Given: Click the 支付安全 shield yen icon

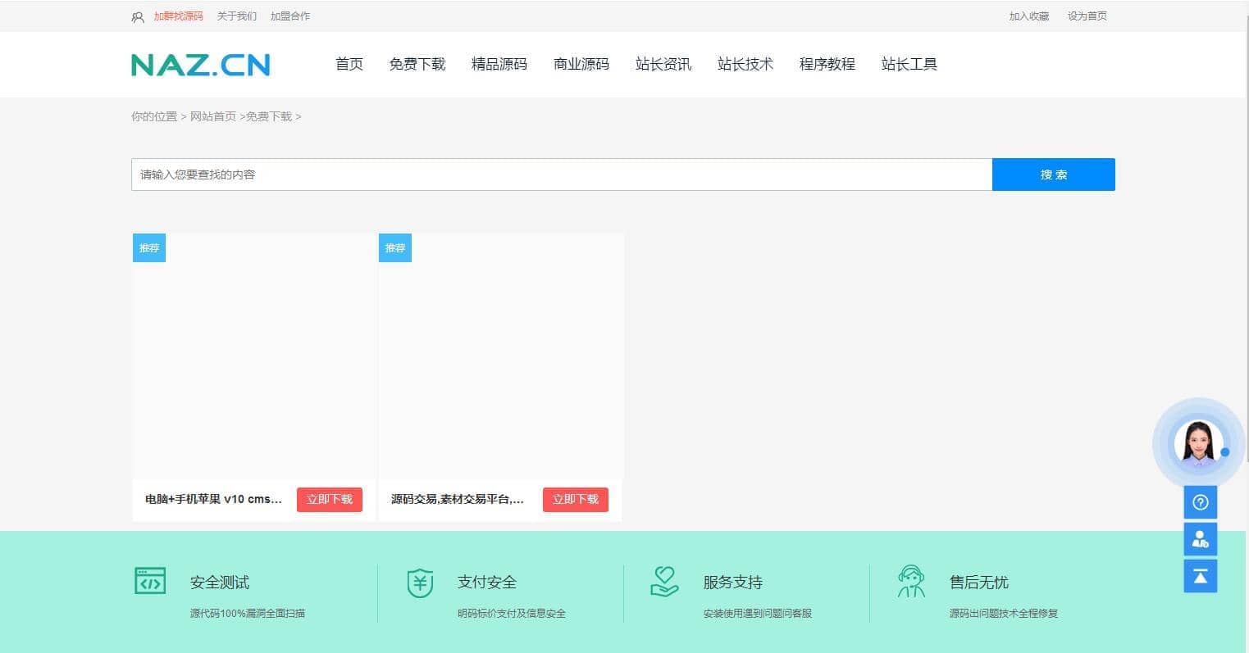Looking at the screenshot, I should click(420, 583).
